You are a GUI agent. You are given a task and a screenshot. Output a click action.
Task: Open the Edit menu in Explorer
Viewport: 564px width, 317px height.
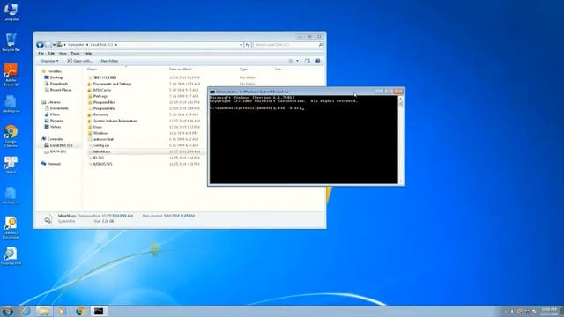[x=51, y=53]
